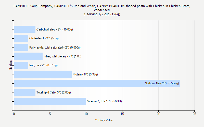Image resolution: width=204 pixels, height=127 pixels.
Task: Click the 'Nutrient' y-axis label
Action: click(x=11, y=65)
